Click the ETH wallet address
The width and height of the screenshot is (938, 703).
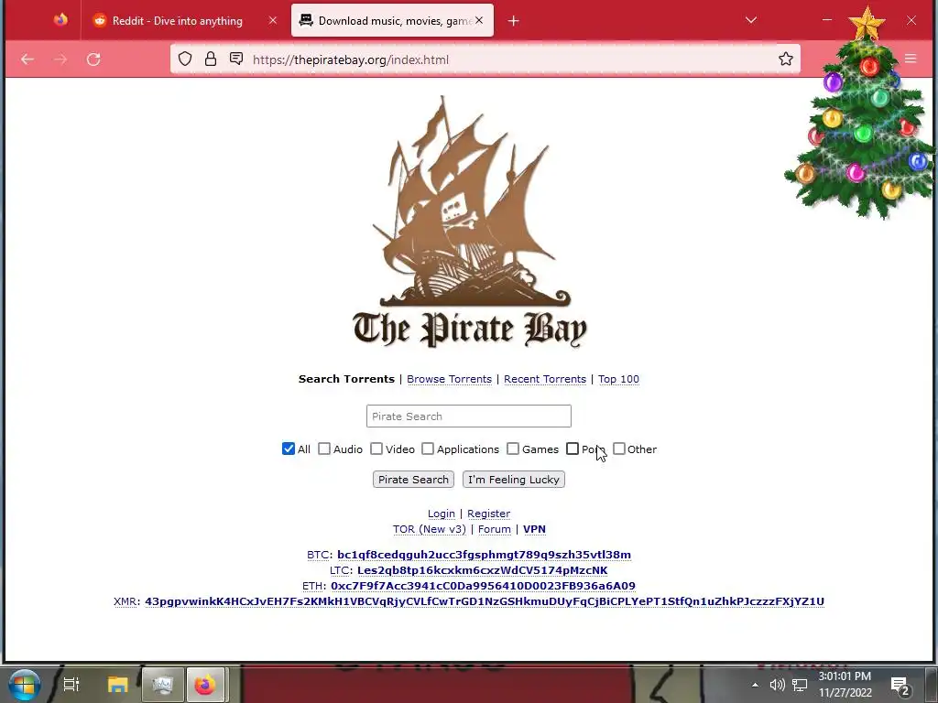483,586
